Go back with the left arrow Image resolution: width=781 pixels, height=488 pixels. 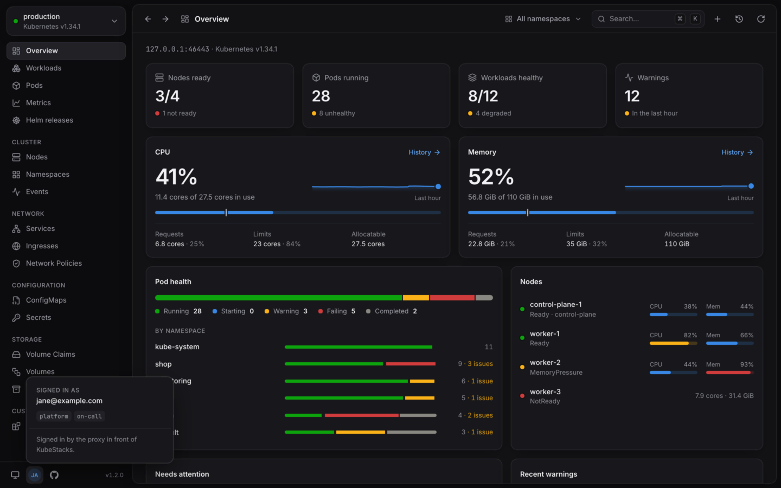(x=148, y=19)
